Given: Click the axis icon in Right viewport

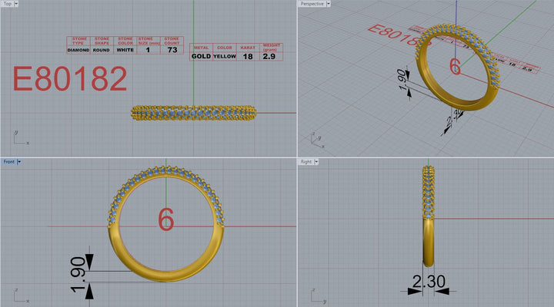Looking at the screenshot, I should coord(315,294).
